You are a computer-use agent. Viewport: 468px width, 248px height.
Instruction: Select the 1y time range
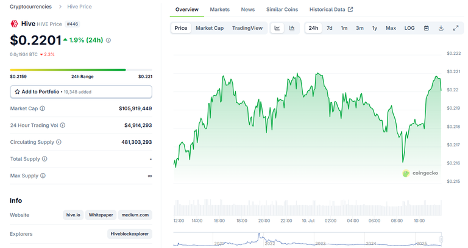pos(375,28)
